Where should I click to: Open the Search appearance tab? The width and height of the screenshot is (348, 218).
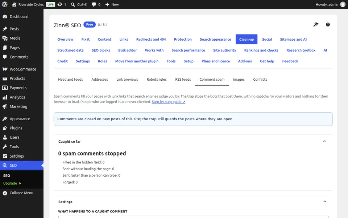tap(215, 39)
